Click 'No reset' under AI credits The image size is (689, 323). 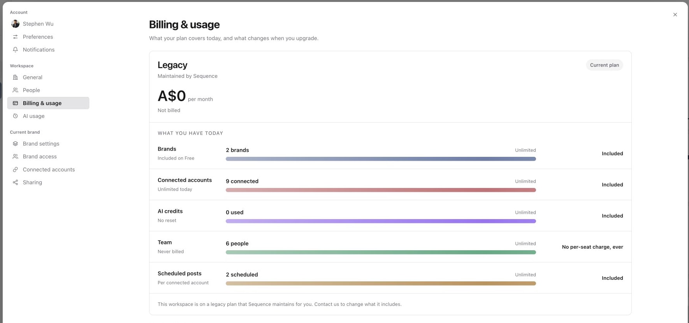167,220
